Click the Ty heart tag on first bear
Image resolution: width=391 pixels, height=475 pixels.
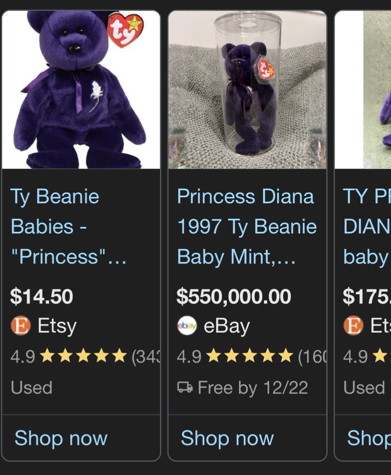[125, 29]
